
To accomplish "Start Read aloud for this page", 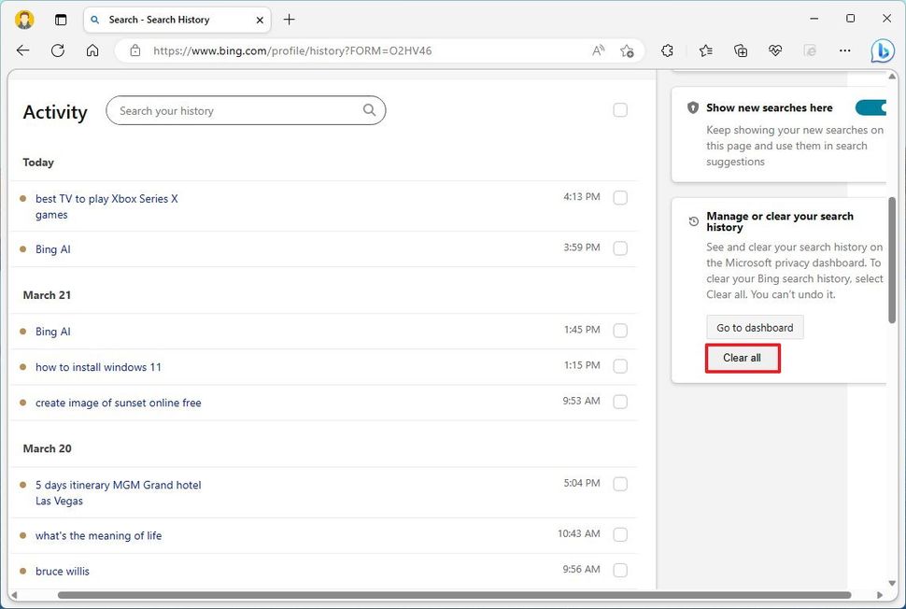I will pyautogui.click(x=597, y=50).
